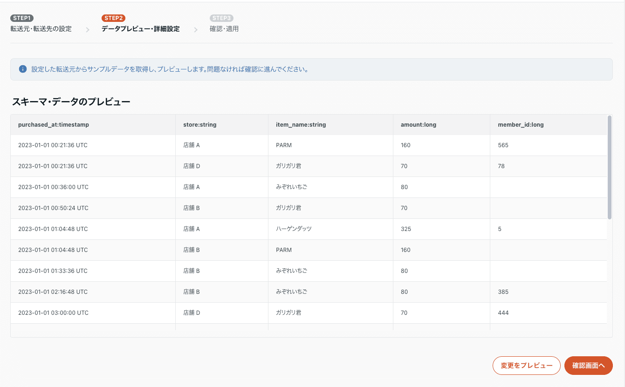Click the preview table vertical scrollbar

pos(610,167)
